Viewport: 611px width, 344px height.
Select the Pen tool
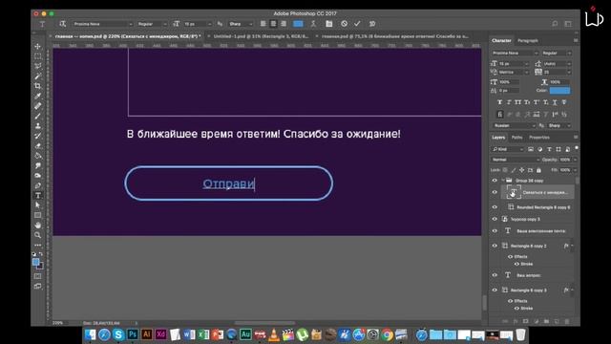point(38,185)
